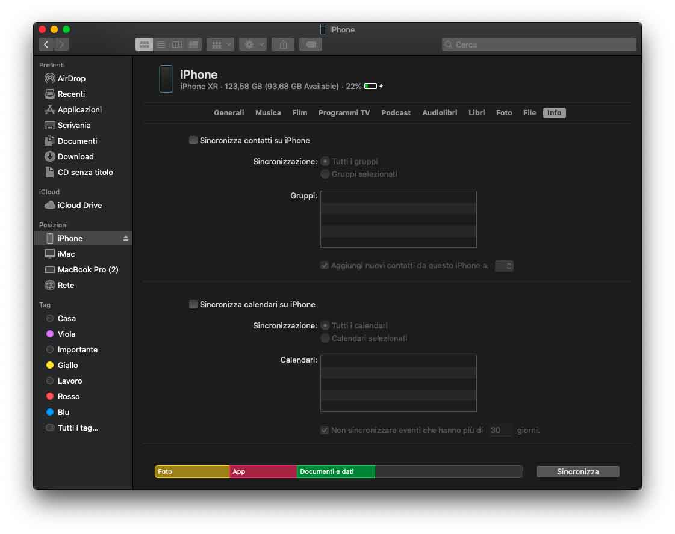This screenshot has width=675, height=534.
Task: Click the Share toolbar icon
Action: [283, 44]
